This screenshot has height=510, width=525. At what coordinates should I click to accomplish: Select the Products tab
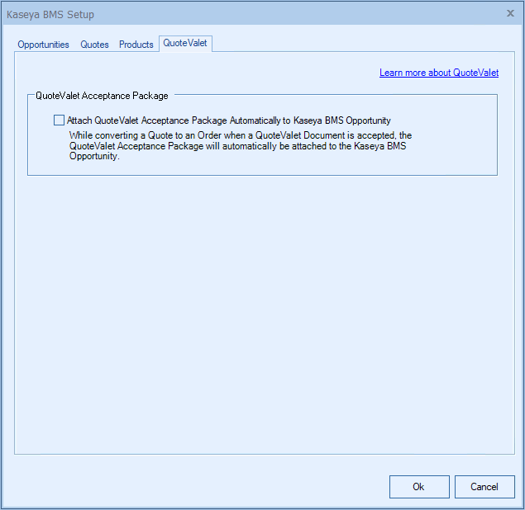[136, 45]
